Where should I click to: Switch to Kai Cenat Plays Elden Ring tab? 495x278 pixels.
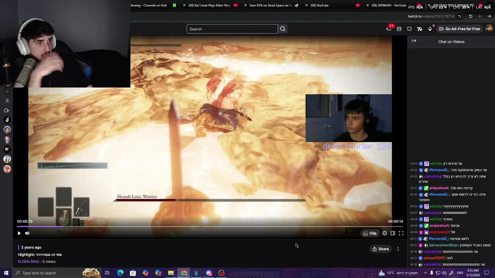coord(209,5)
